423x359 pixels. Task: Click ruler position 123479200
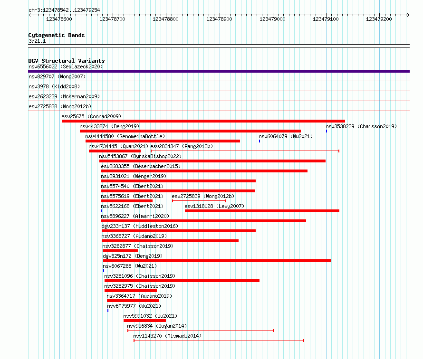coord(379,19)
